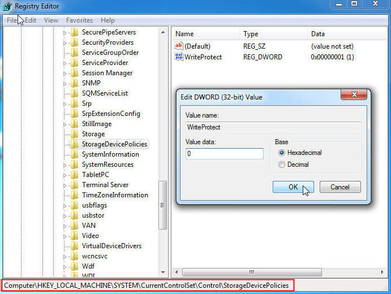Select the Terminal Server folder icon
This screenshot has height=294, width=391.
[x=74, y=185]
